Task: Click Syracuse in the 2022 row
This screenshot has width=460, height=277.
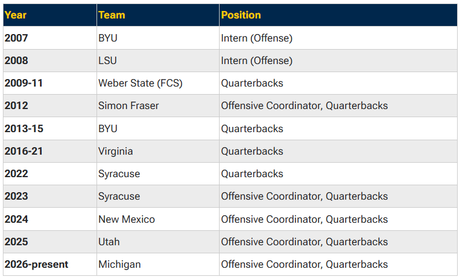Action: tap(158, 174)
